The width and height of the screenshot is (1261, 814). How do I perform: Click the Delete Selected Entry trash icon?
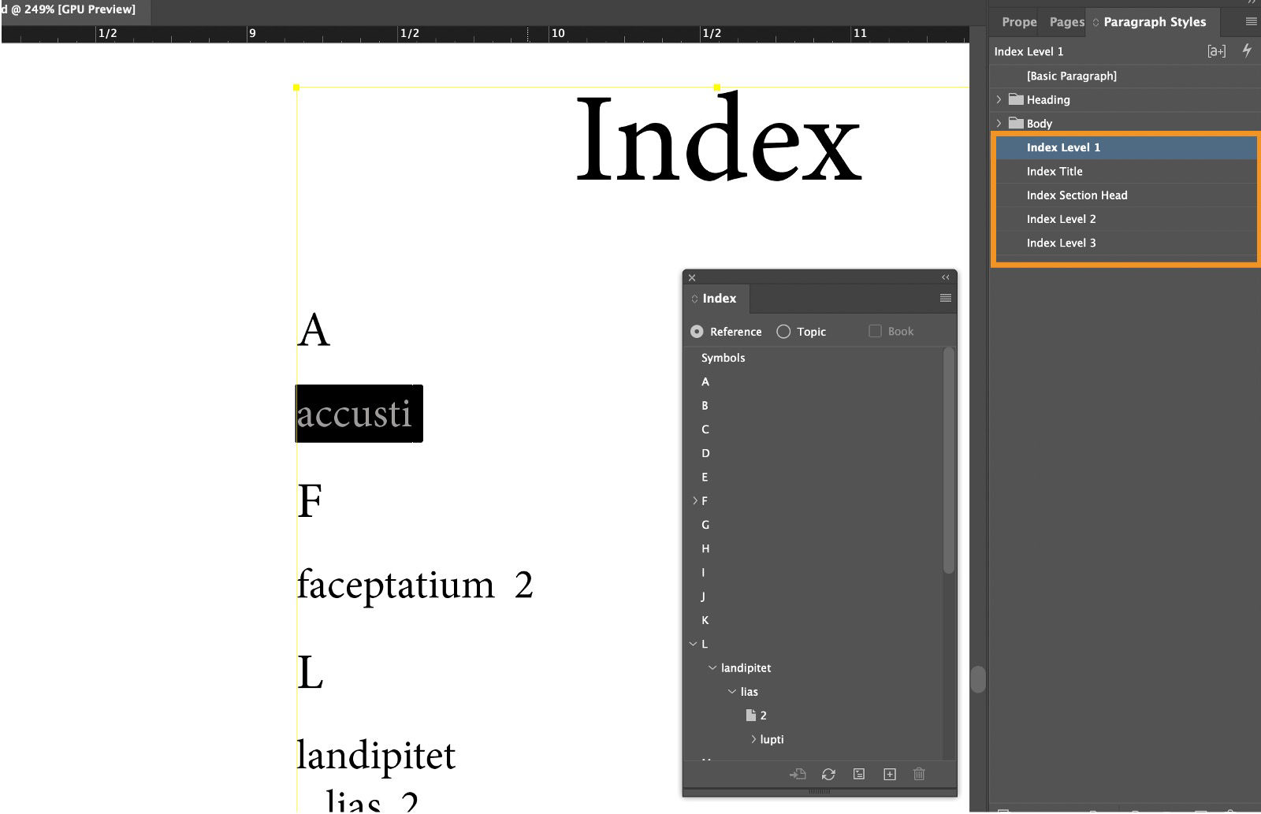919,774
